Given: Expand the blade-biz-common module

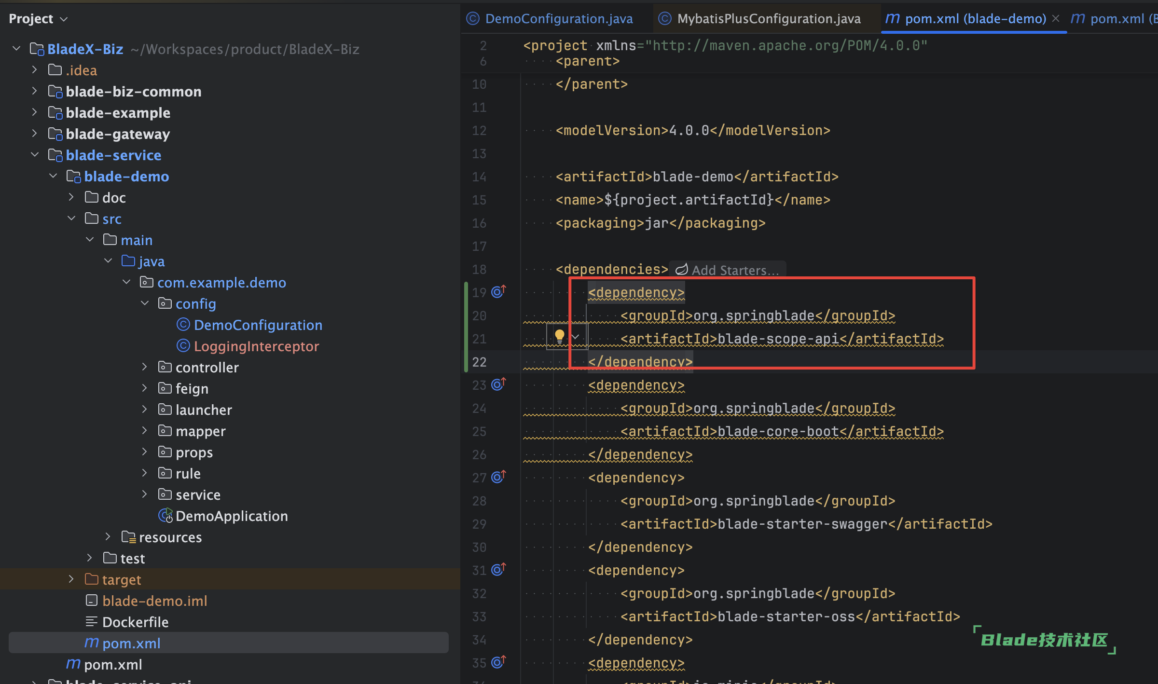Looking at the screenshot, I should click(35, 91).
